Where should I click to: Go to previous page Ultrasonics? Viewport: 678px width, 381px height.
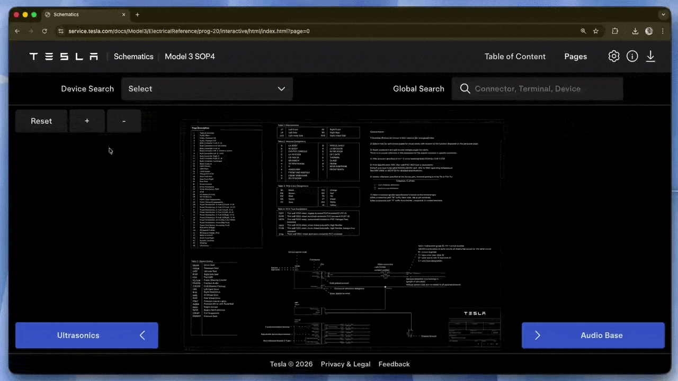point(87,335)
